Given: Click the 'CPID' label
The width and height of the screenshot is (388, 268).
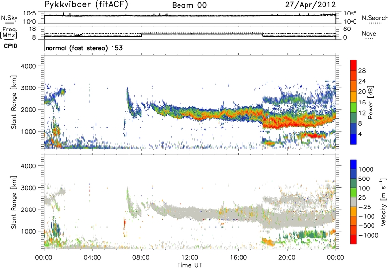Looking at the screenshot, I should pyautogui.click(x=11, y=46).
